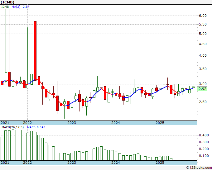212x170 pixels.
Task: Click the ICMB ticker legend label
Action: tap(5, 7)
